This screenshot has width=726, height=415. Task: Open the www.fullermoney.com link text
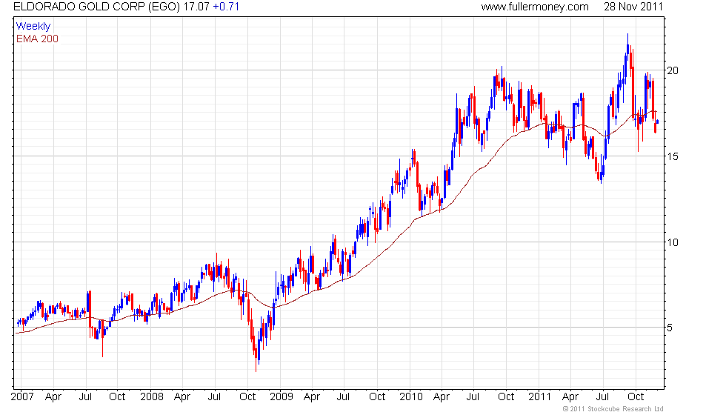(535, 7)
